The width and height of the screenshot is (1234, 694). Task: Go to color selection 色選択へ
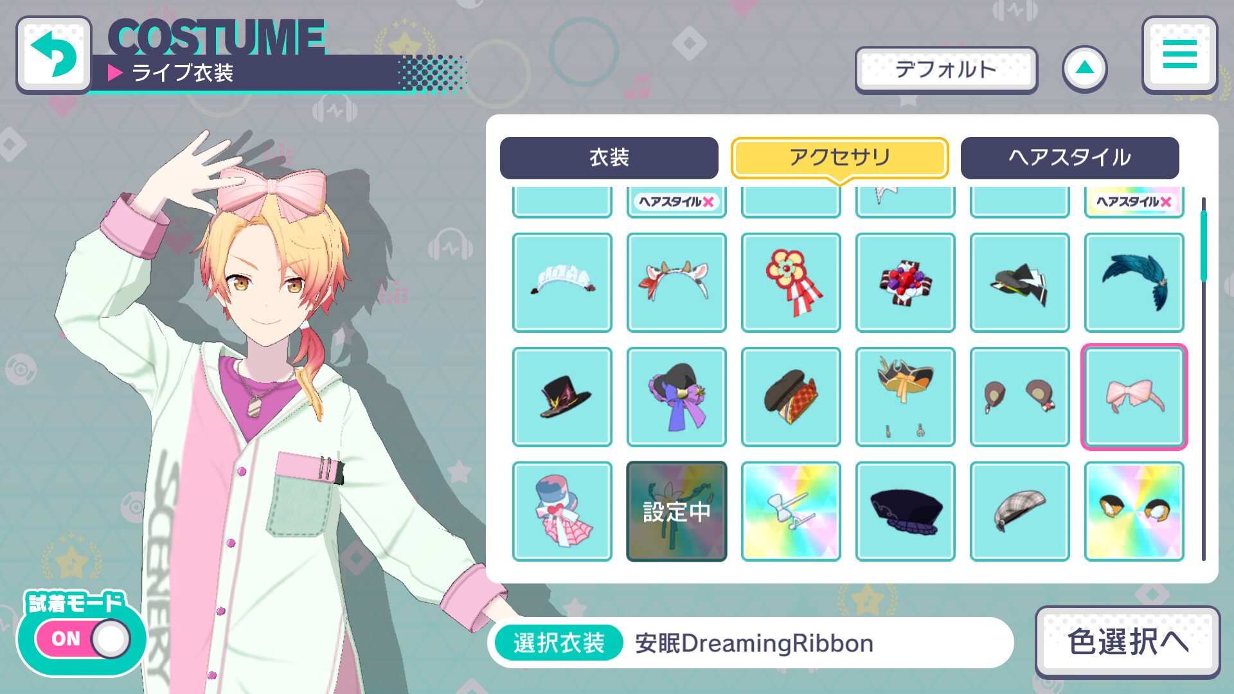[x=1128, y=642]
